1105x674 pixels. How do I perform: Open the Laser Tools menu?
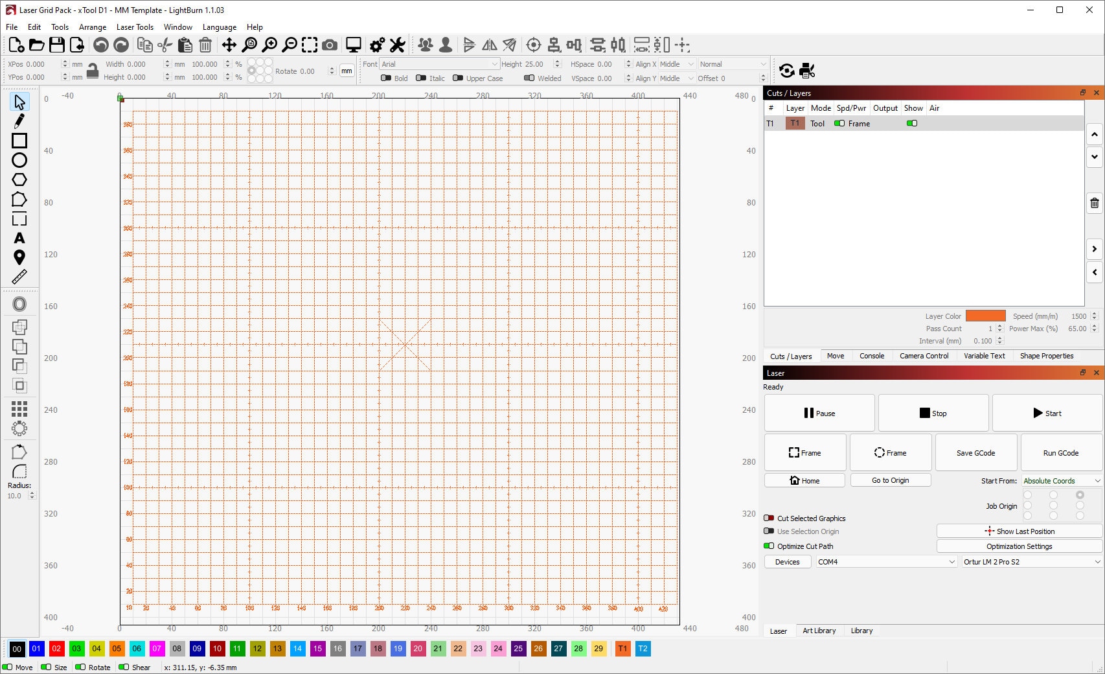pyautogui.click(x=135, y=27)
